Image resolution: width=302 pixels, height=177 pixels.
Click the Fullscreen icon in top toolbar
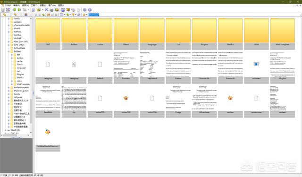[8, 10]
